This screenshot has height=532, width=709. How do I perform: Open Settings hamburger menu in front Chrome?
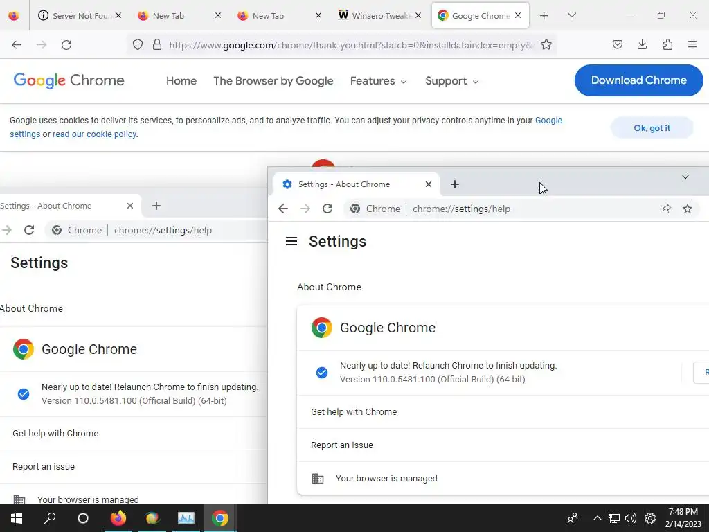(x=291, y=242)
